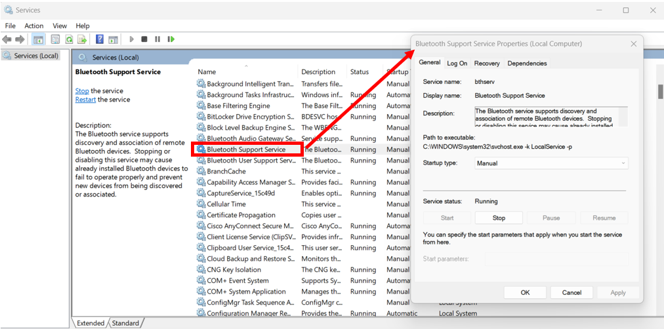Open the View menu
The width and height of the screenshot is (664, 329).
coord(60,26)
